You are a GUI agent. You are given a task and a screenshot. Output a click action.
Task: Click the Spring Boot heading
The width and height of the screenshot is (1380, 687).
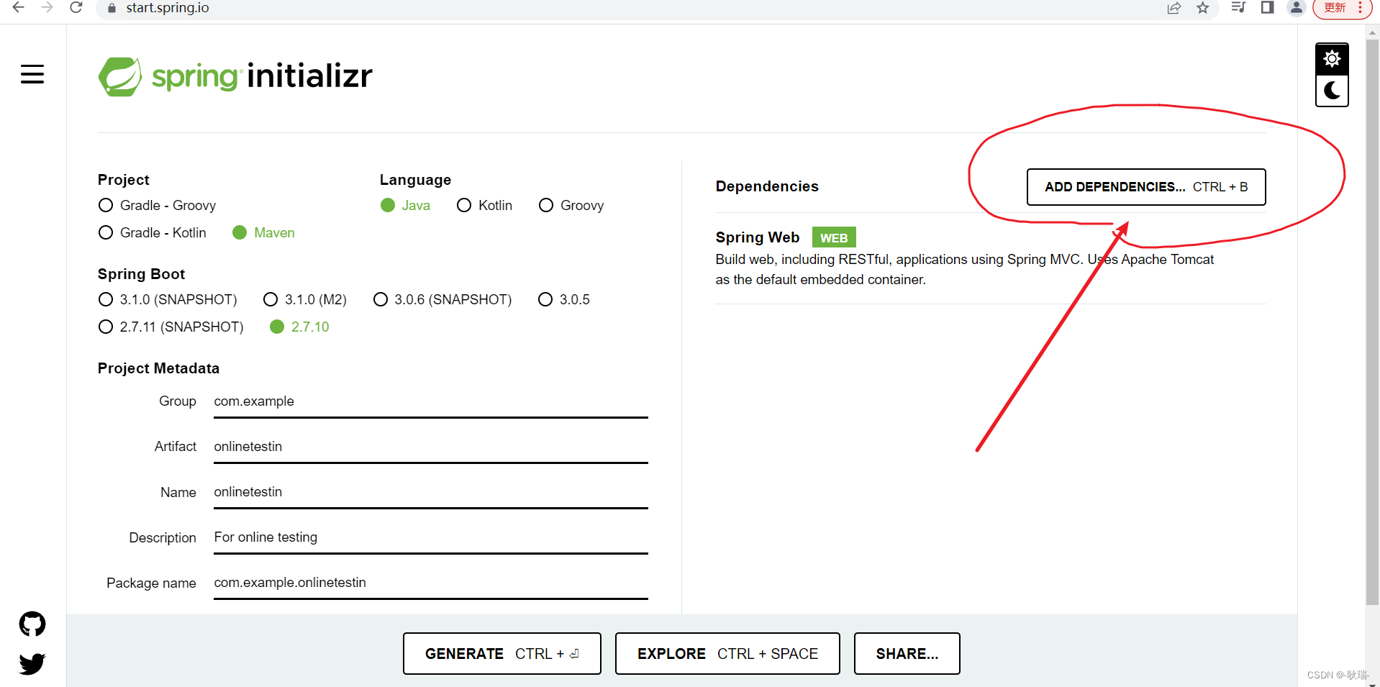click(141, 274)
